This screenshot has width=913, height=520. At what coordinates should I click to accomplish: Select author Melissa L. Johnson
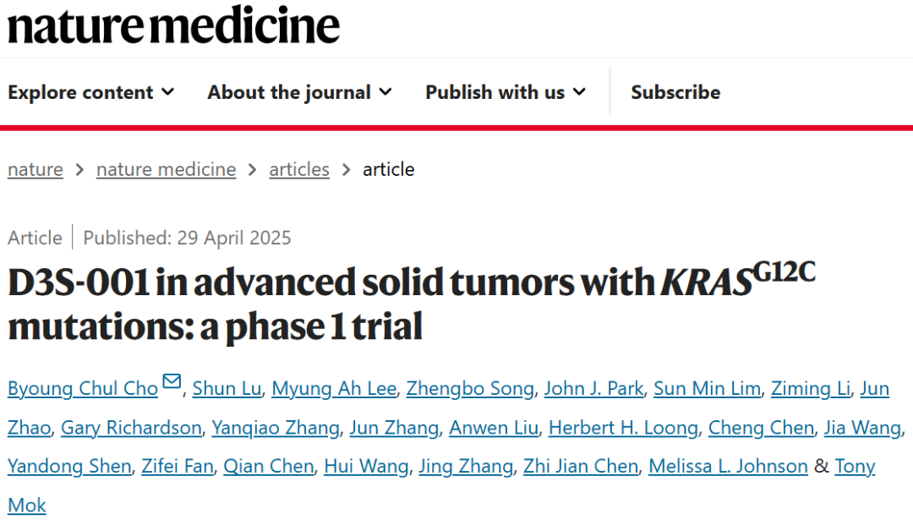coord(728,466)
